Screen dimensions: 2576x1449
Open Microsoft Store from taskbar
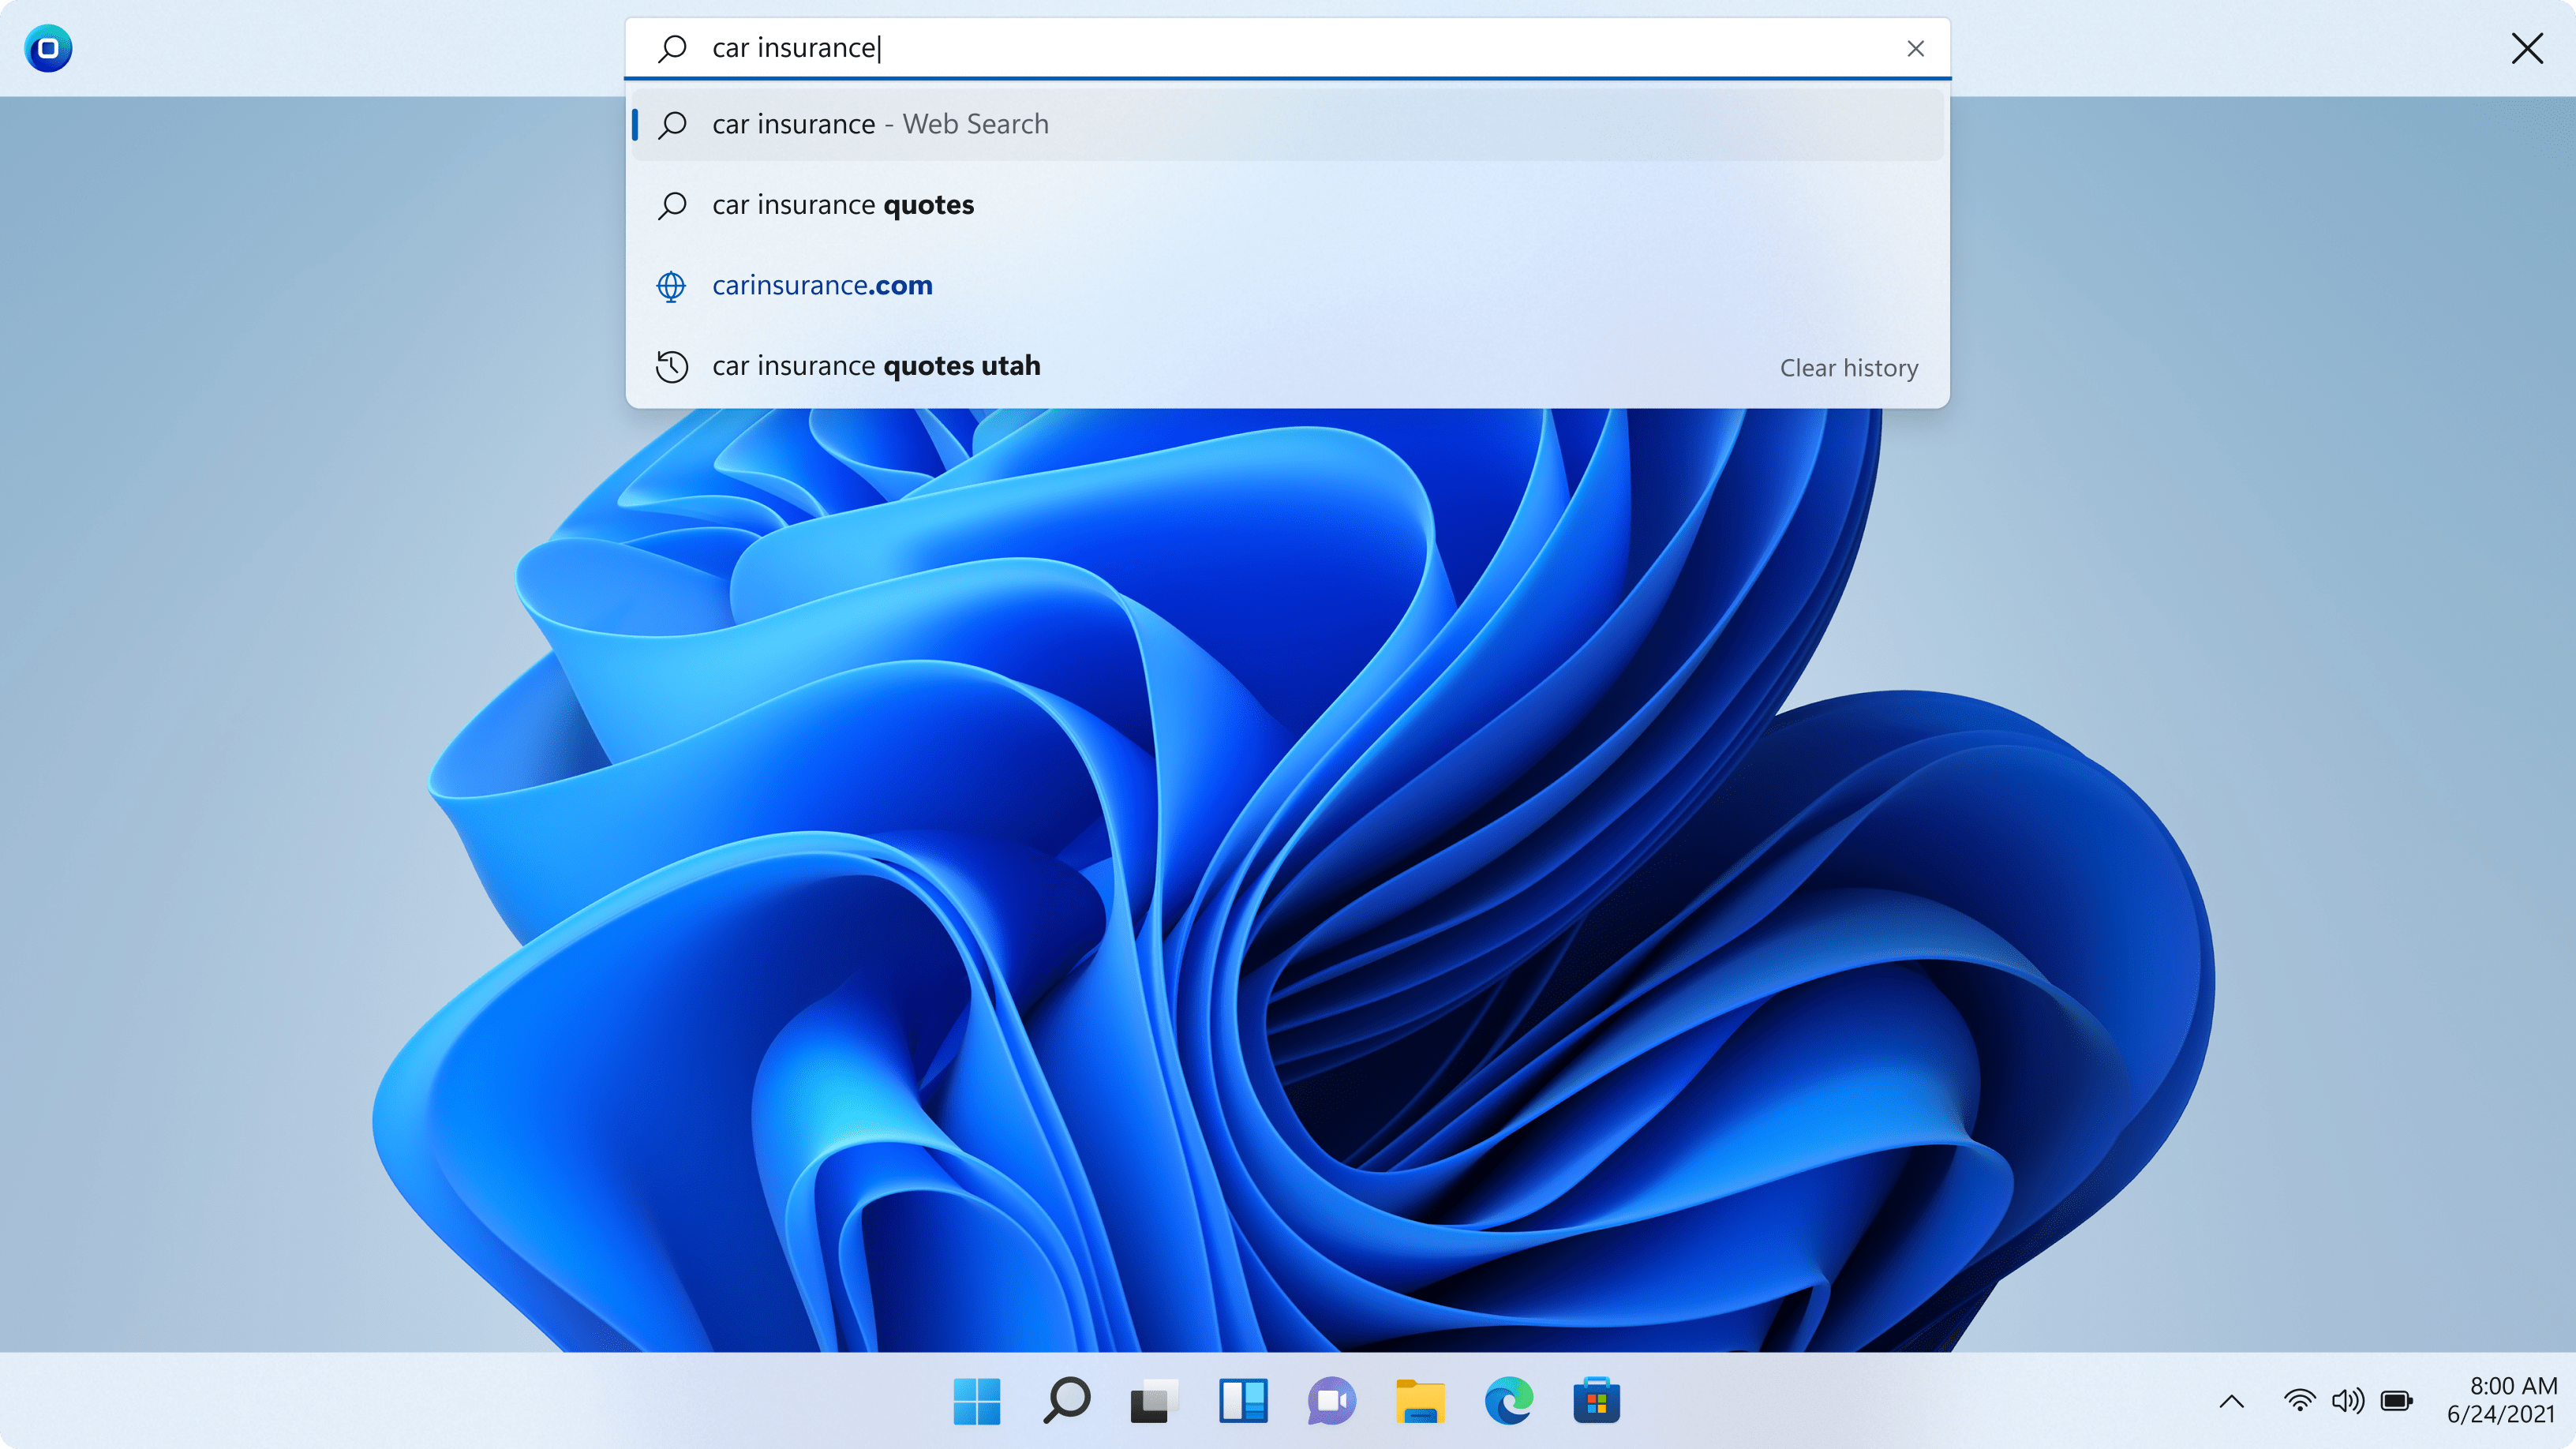[x=1596, y=1400]
